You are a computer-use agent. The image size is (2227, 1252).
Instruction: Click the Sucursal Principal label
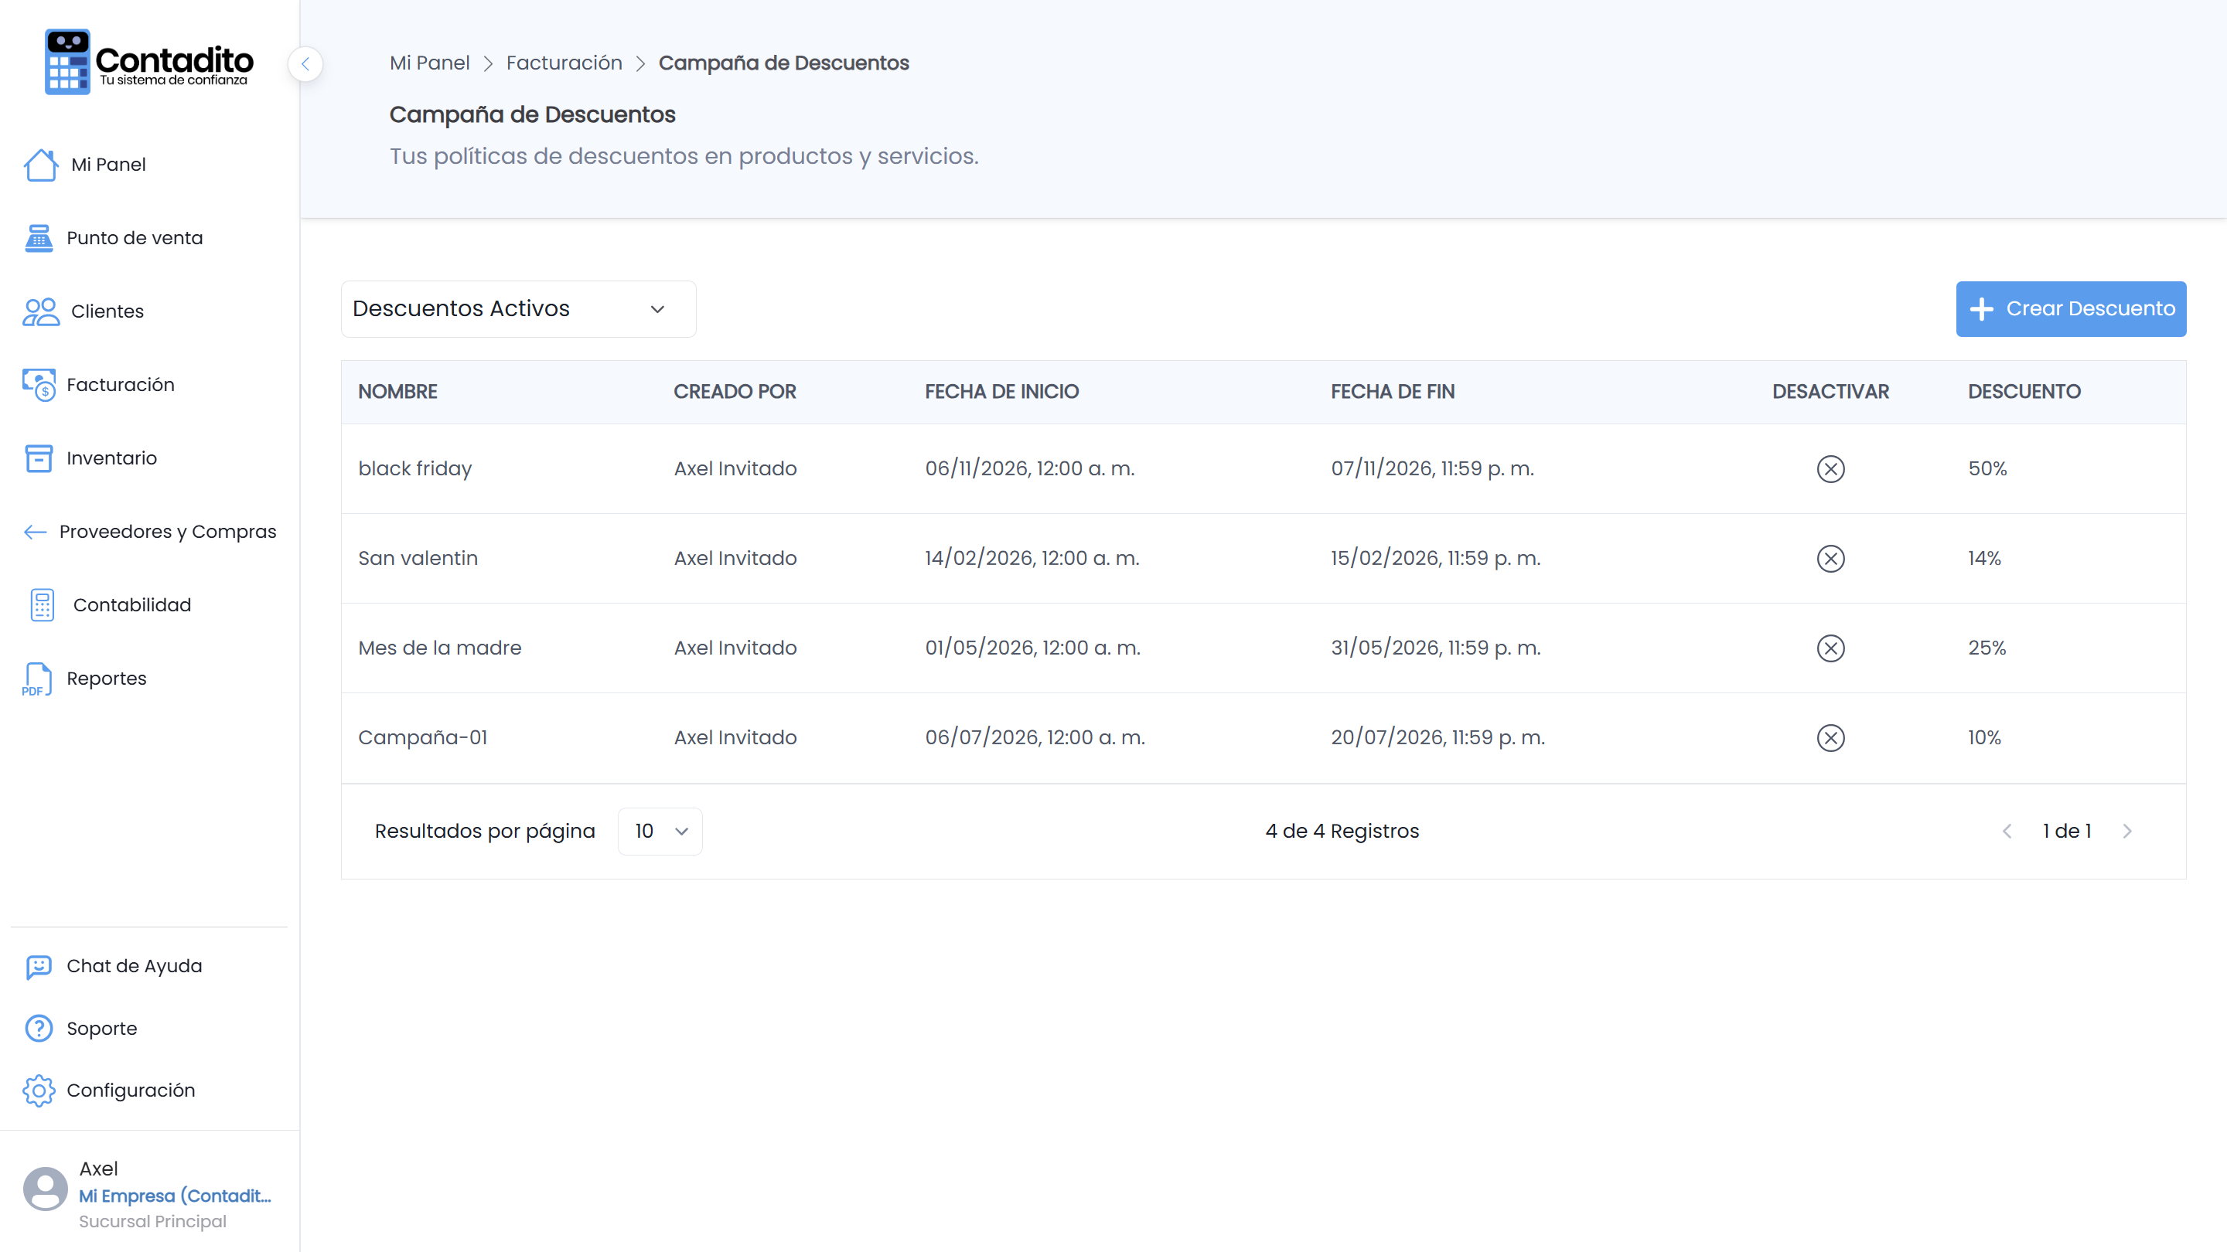pyautogui.click(x=153, y=1223)
